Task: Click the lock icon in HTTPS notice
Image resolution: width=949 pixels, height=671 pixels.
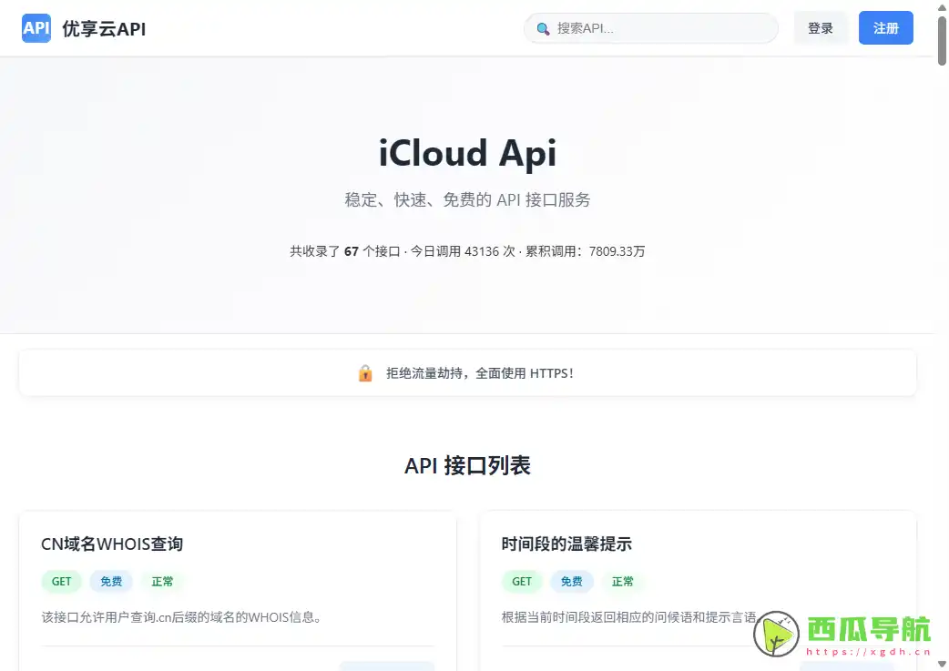Action: click(x=365, y=373)
